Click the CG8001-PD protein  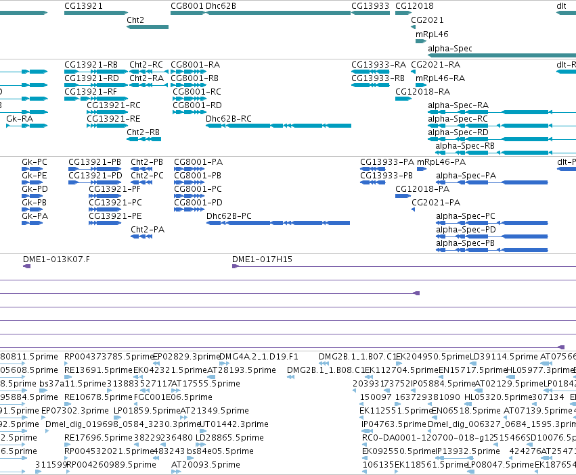pyautogui.click(x=190, y=209)
